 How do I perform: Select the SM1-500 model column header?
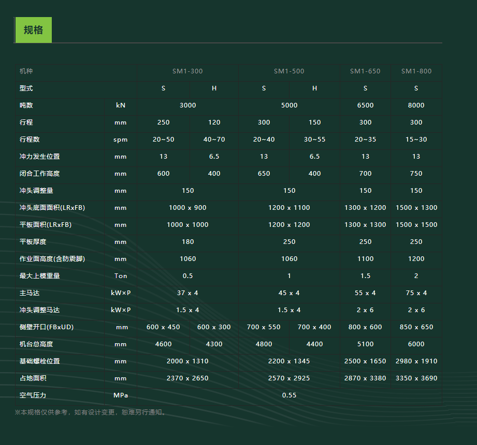[x=289, y=71]
